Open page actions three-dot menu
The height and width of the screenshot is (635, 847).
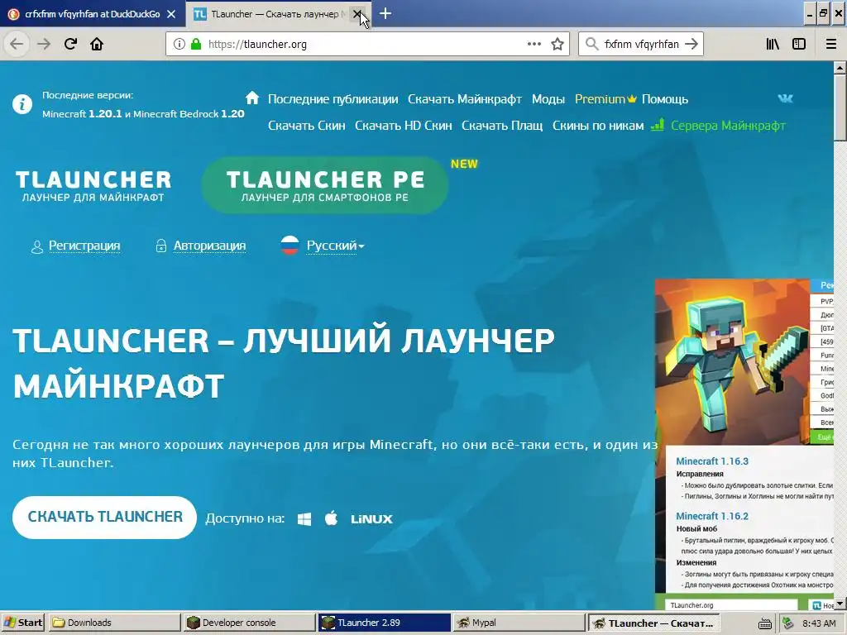point(534,44)
